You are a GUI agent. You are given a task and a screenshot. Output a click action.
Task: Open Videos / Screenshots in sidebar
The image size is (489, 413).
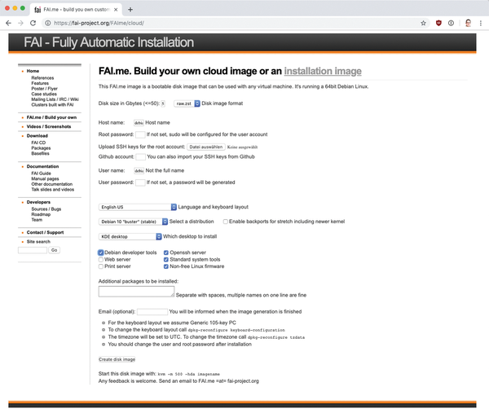click(49, 126)
